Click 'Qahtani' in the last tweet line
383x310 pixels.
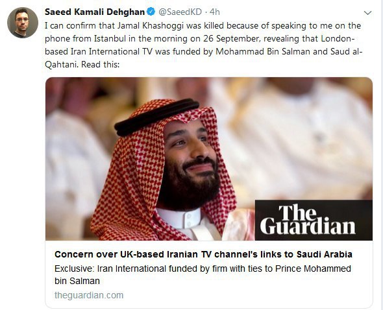tap(62, 65)
